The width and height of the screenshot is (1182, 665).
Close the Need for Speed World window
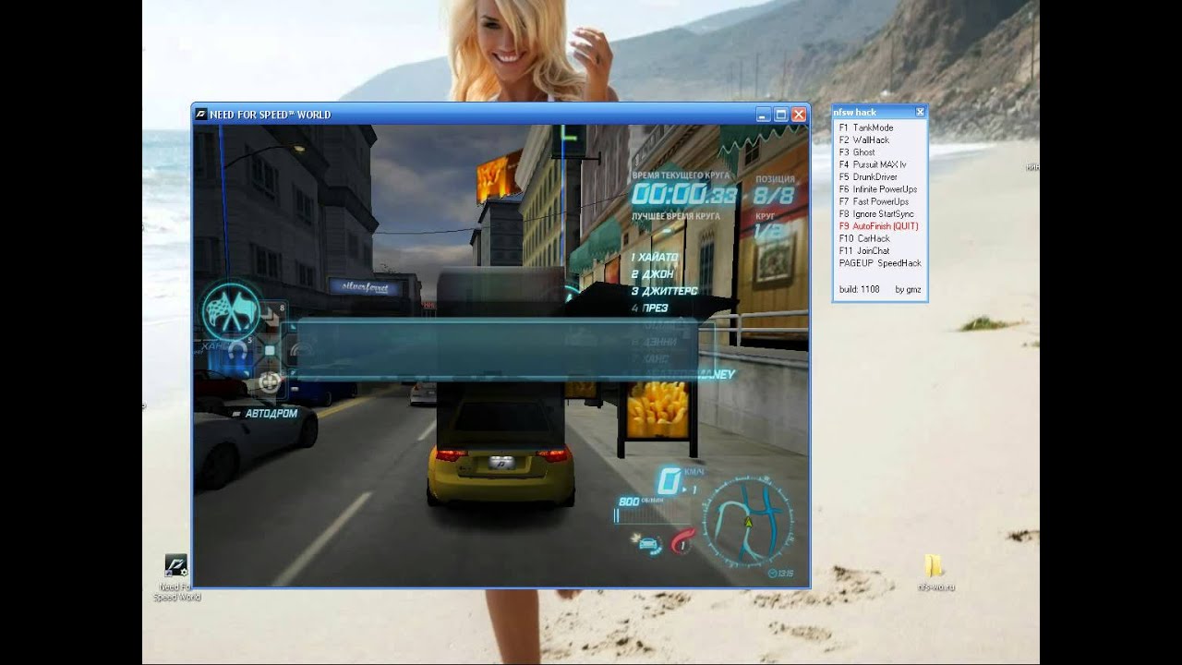coord(799,115)
